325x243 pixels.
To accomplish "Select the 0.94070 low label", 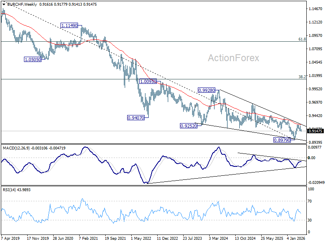I will (x=136, y=118).
